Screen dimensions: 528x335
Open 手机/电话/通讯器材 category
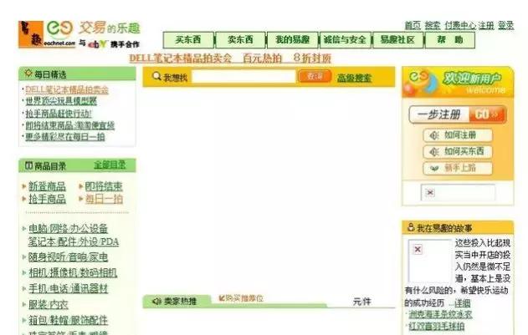[x=68, y=288]
